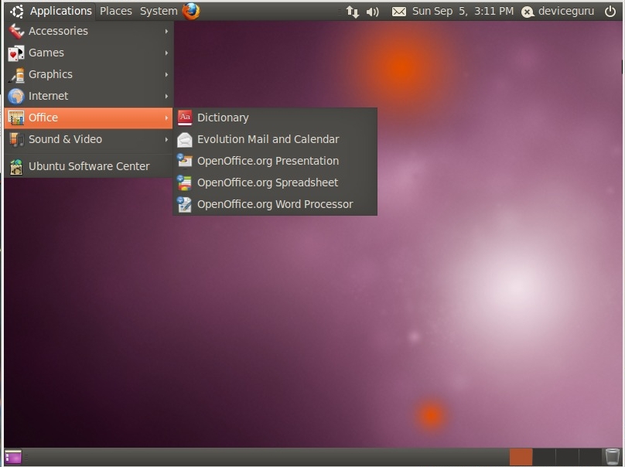Open the Applications menu
Viewport: 625px width, 467px height.
point(61,11)
